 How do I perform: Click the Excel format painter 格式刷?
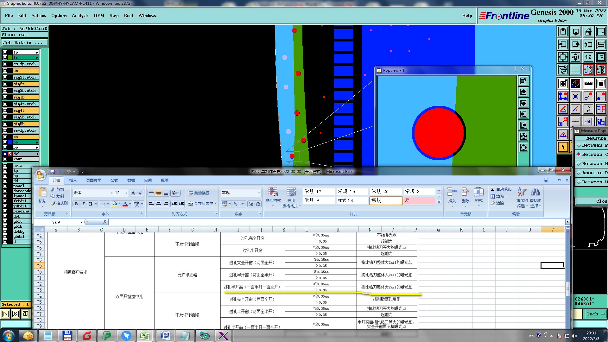click(60, 203)
